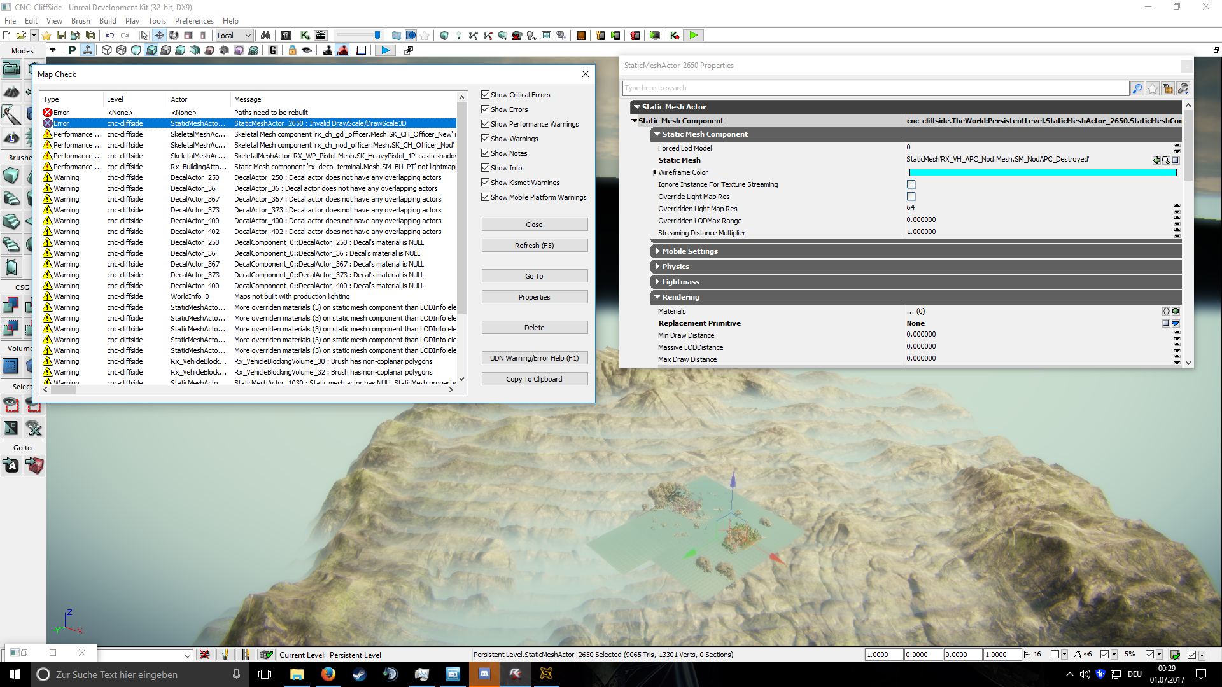
Task: Open the Preferences menu
Action: click(x=194, y=21)
